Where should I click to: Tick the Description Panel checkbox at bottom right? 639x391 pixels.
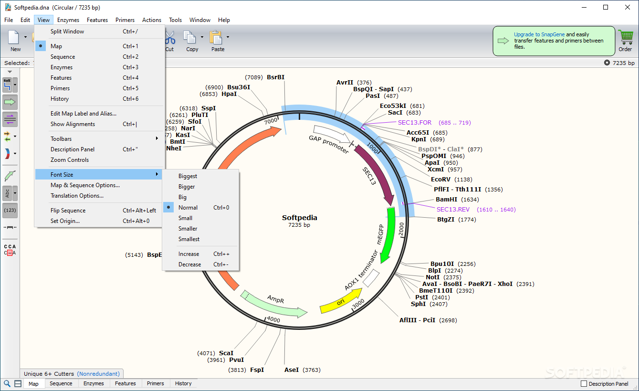(x=584, y=384)
